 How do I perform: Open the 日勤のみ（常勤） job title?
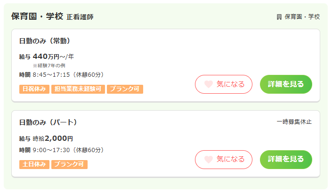point(45,40)
